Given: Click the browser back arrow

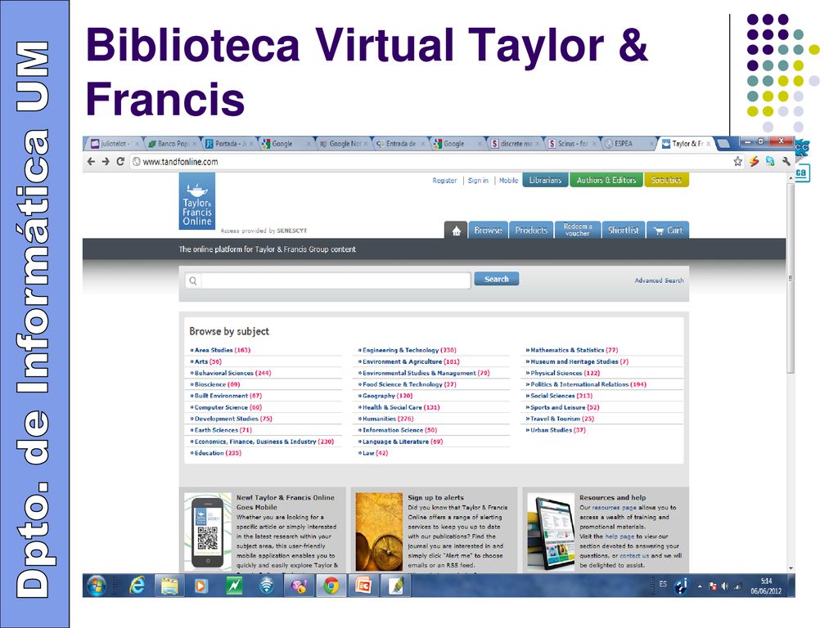Looking at the screenshot, I should click(x=91, y=161).
